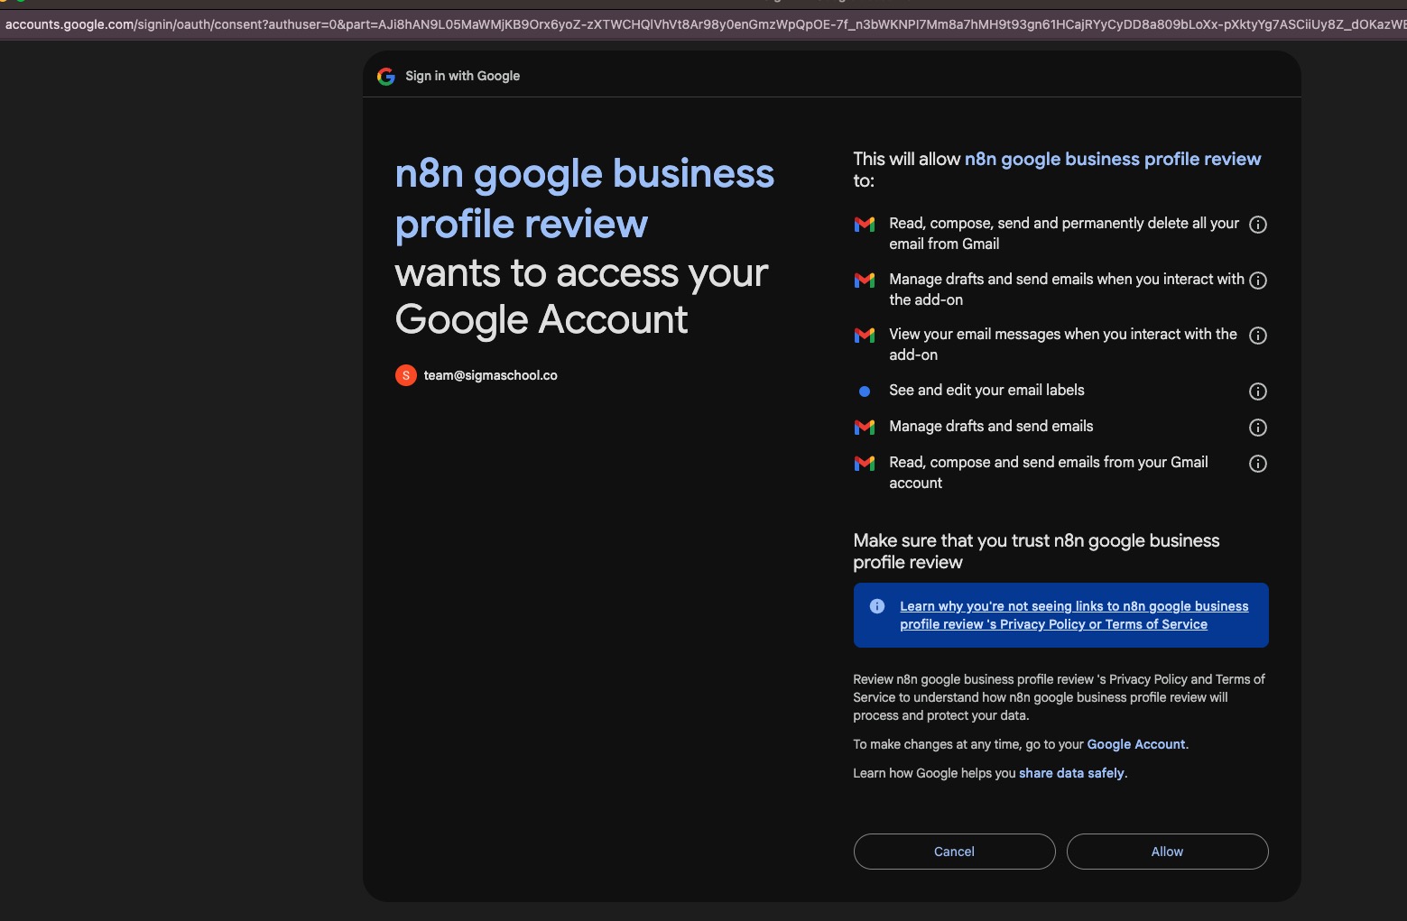Image resolution: width=1407 pixels, height=921 pixels.
Task: Open info for view email messages permission
Action: click(1257, 336)
